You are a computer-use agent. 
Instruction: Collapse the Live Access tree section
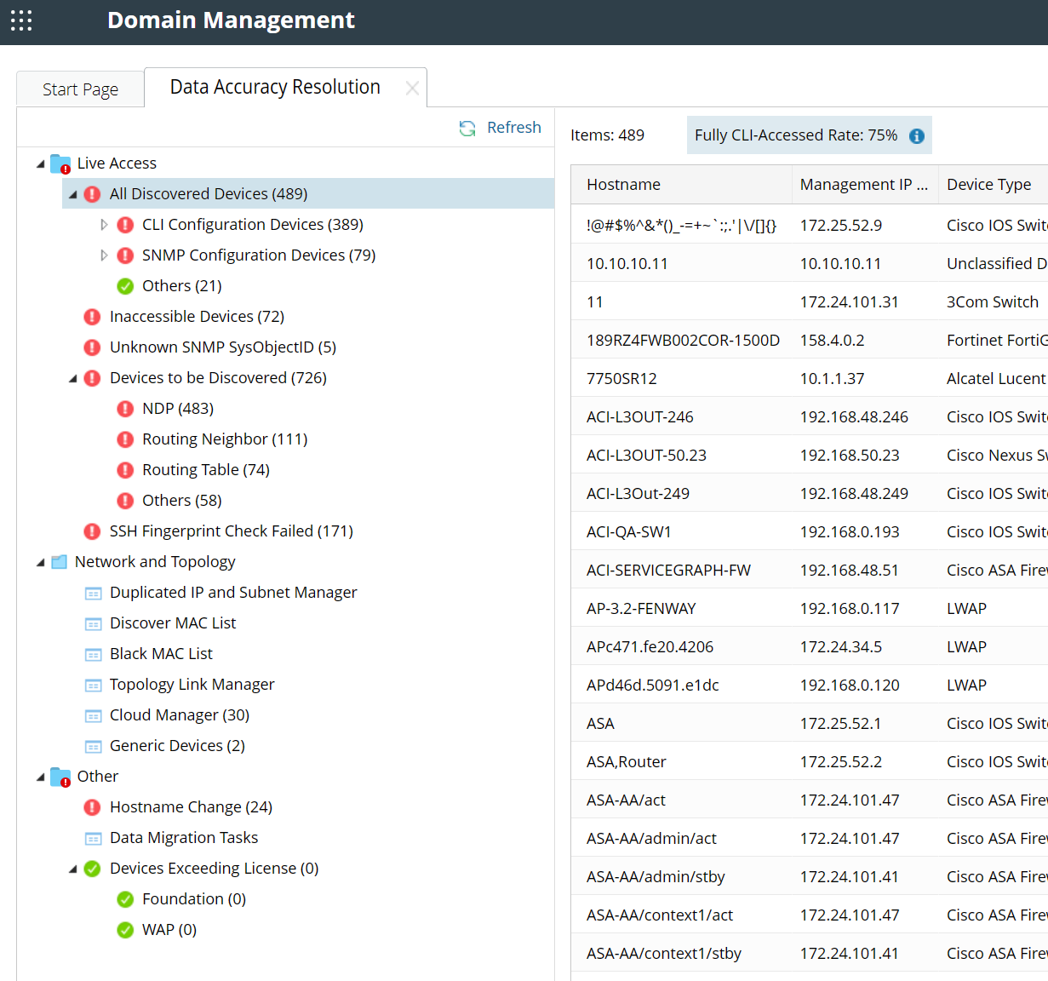[41, 163]
